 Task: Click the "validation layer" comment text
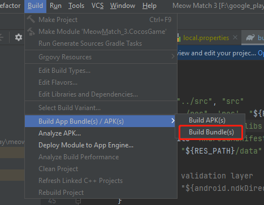(x=217, y=176)
